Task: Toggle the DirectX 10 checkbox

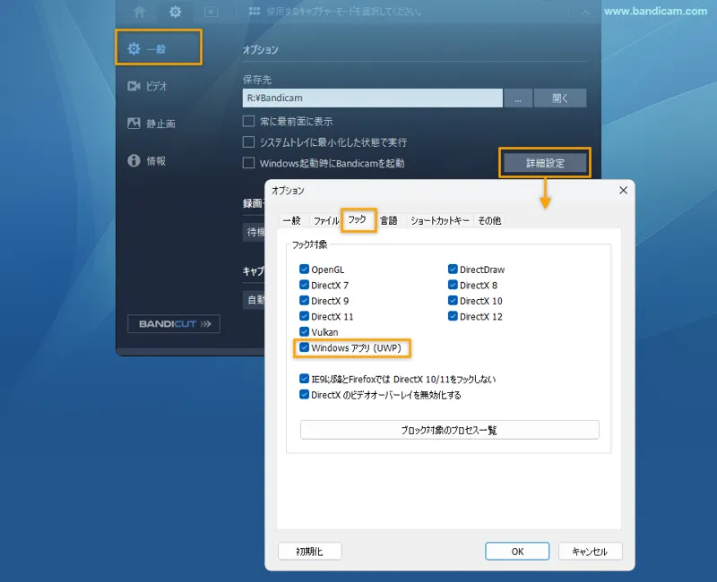Action: 453,301
